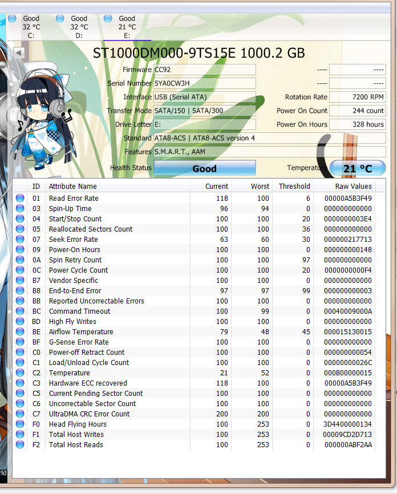The height and width of the screenshot is (494, 397).
Task: Switch to the E: drive tab
Action: (x=127, y=27)
